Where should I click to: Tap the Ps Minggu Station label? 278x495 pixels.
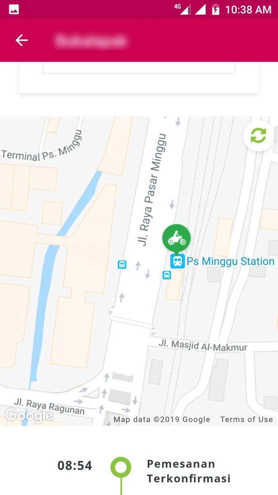point(230,261)
